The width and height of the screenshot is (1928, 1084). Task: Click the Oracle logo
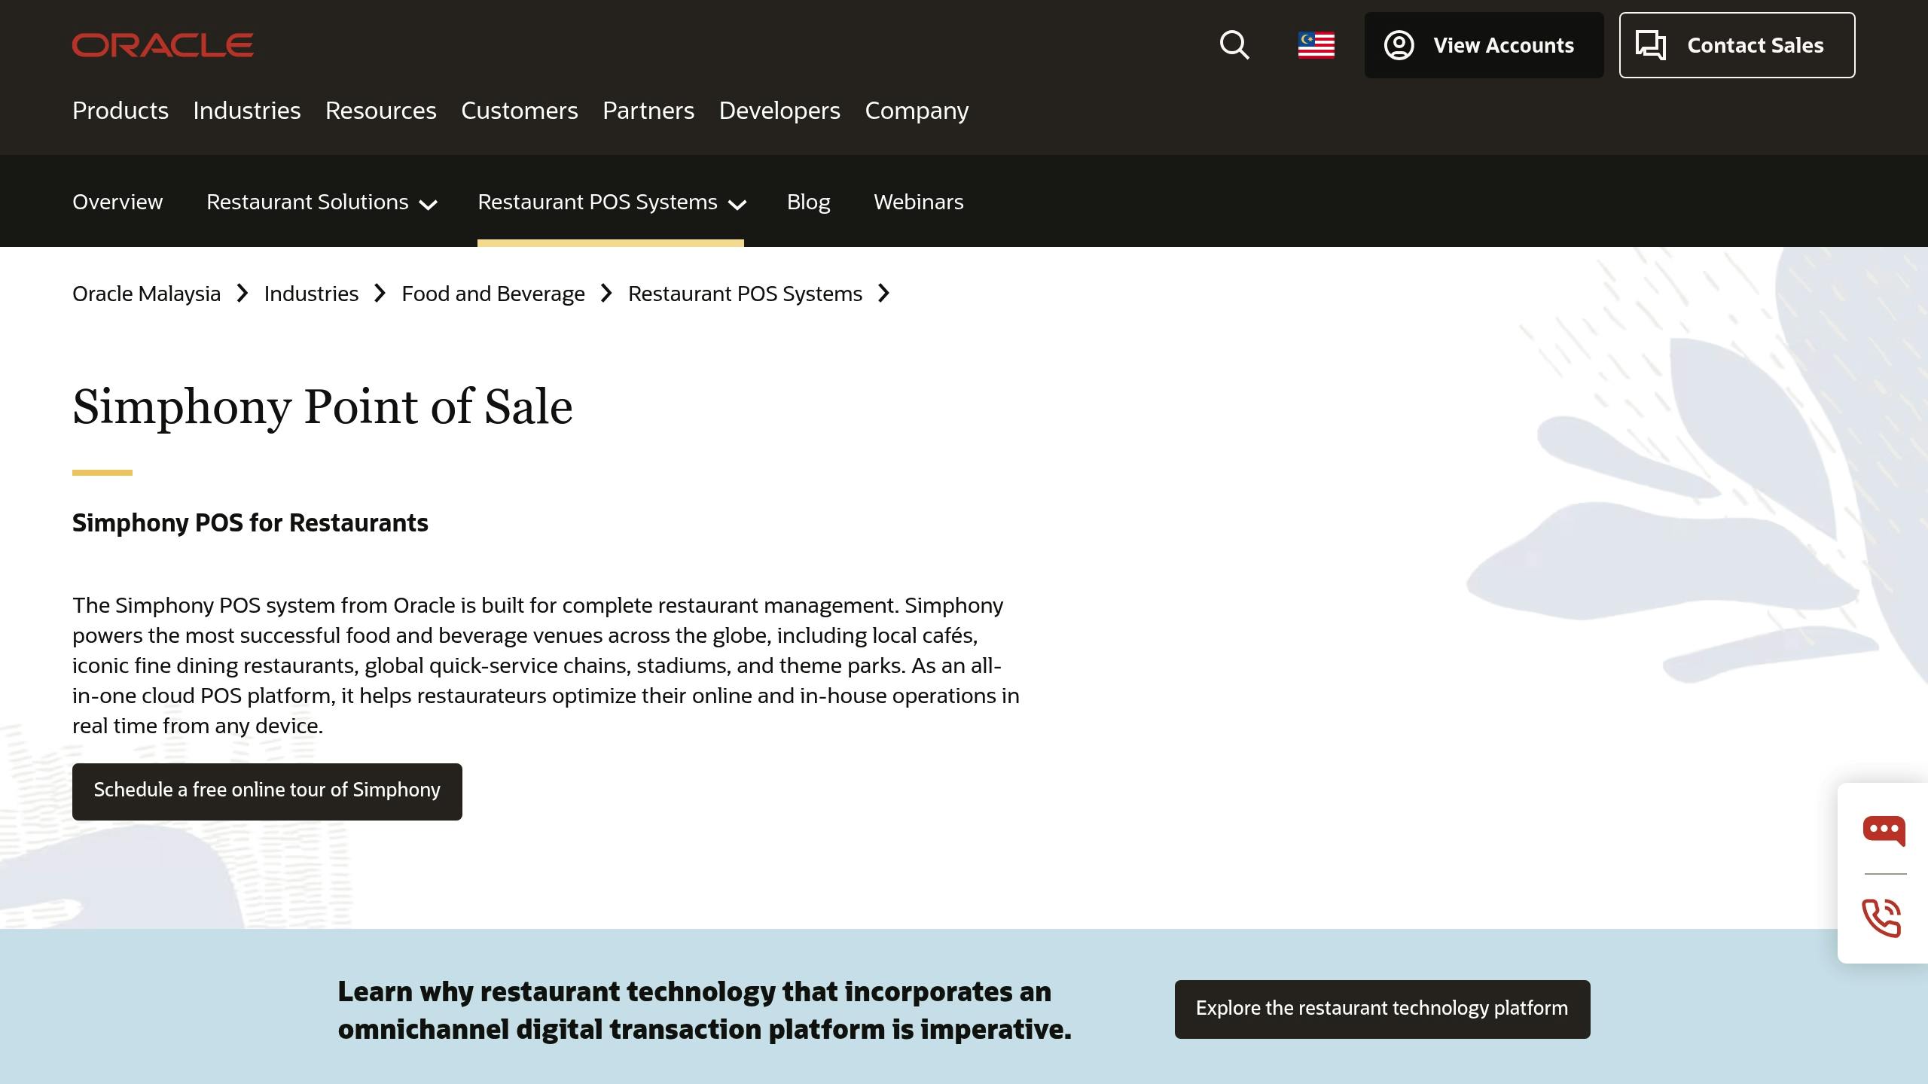coord(163,45)
